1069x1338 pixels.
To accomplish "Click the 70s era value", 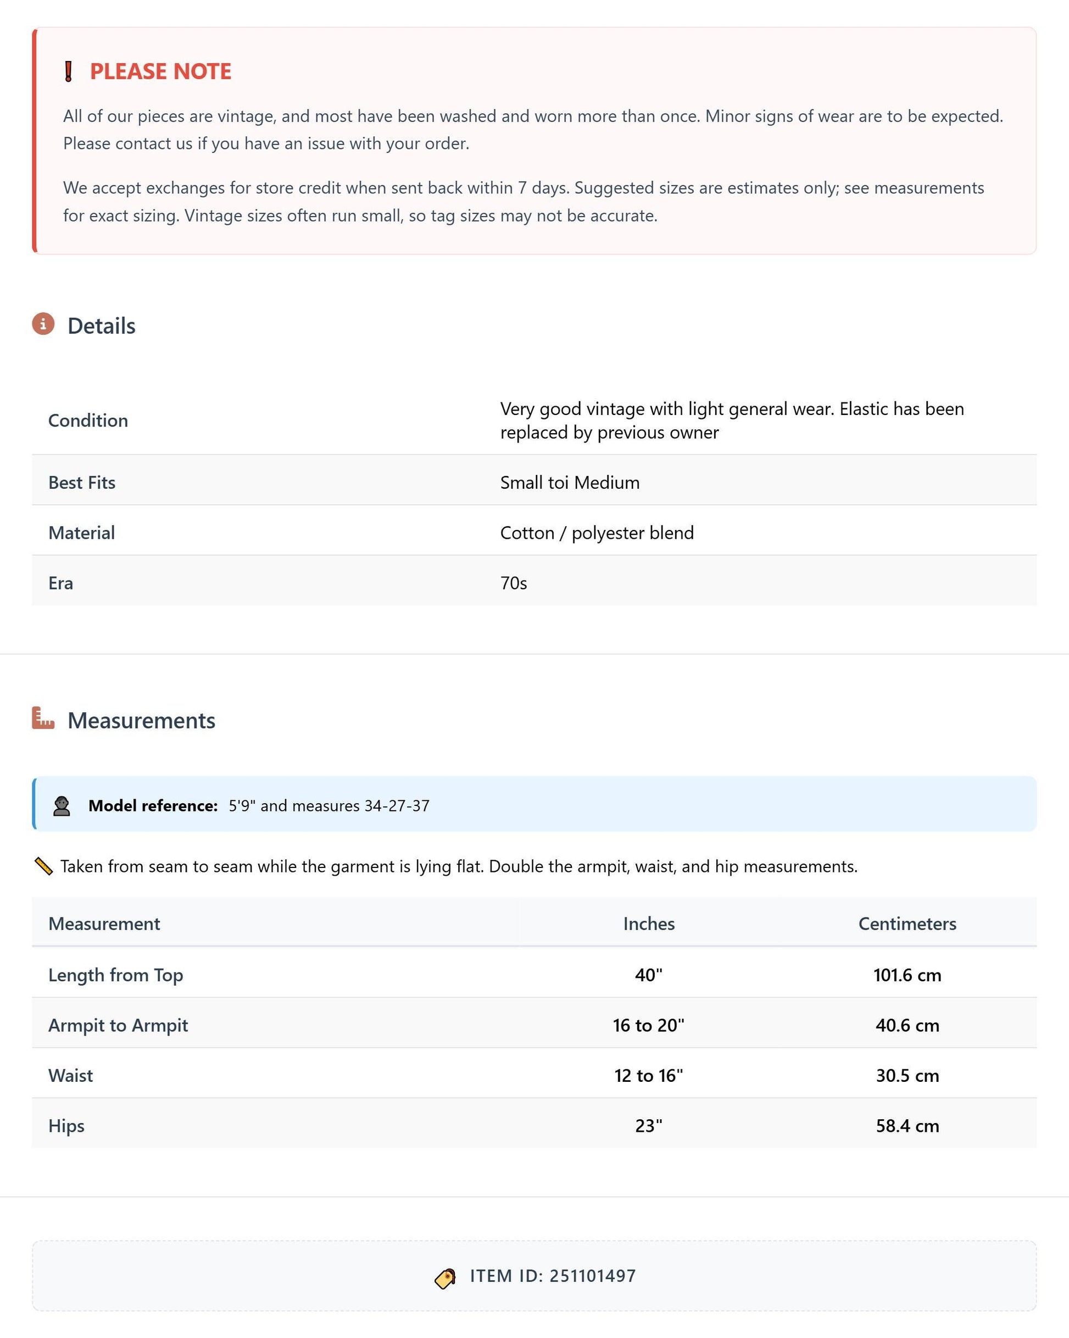I will tap(514, 583).
